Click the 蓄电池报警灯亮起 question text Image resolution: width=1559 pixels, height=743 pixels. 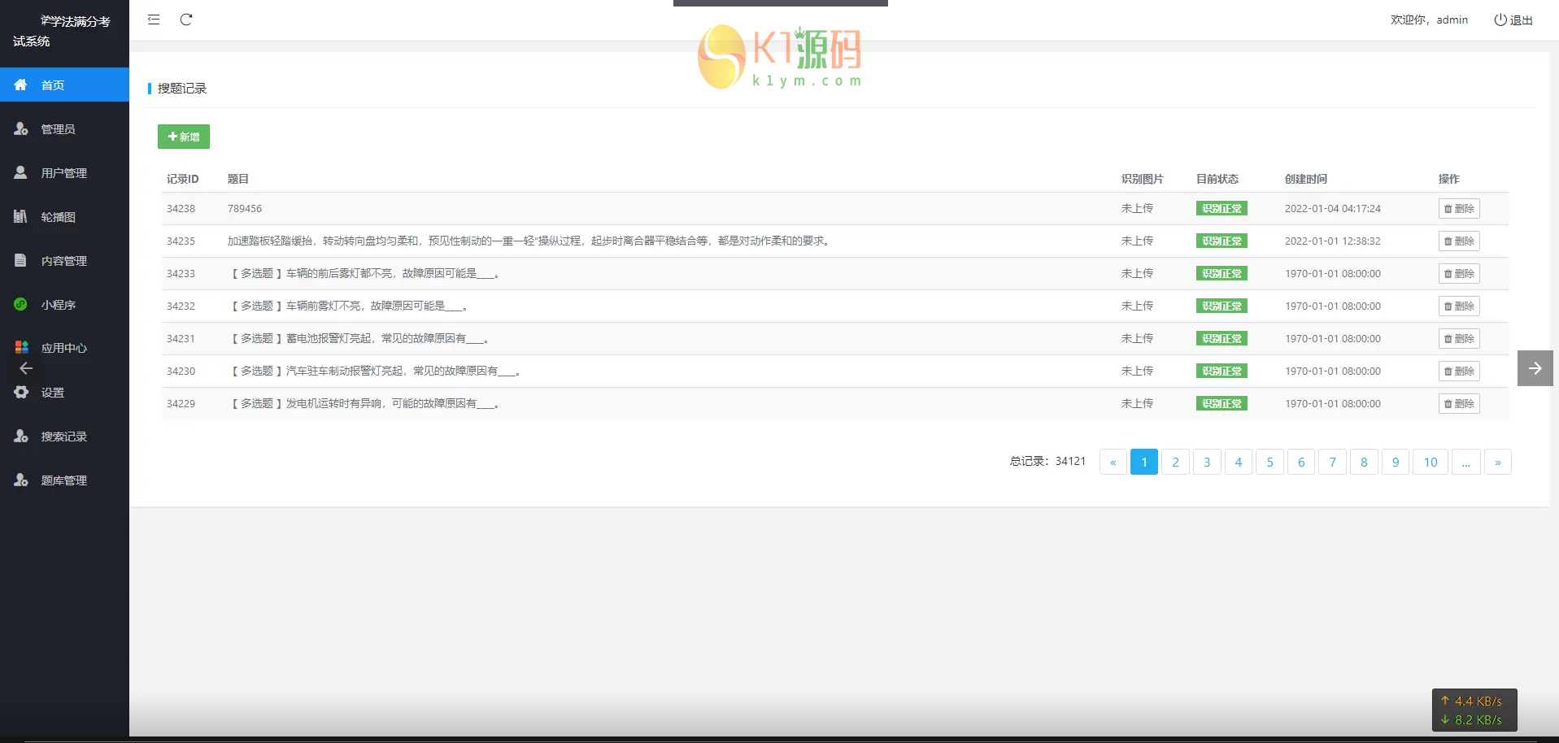coord(360,338)
